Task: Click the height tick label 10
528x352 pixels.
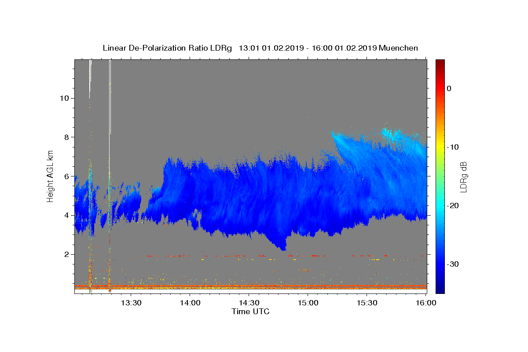Action: [64, 98]
